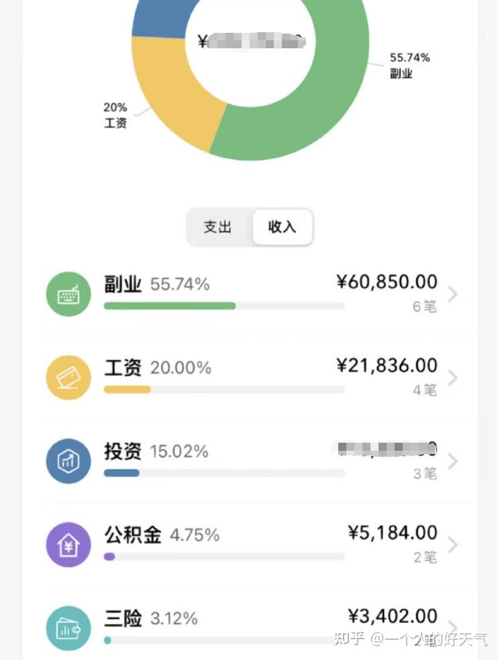Open 公积金 details chevron arrow
Image resolution: width=500 pixels, height=660 pixels.
pyautogui.click(x=452, y=545)
